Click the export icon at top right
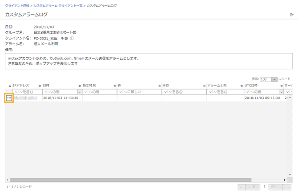298x191 pixels. (291, 15)
